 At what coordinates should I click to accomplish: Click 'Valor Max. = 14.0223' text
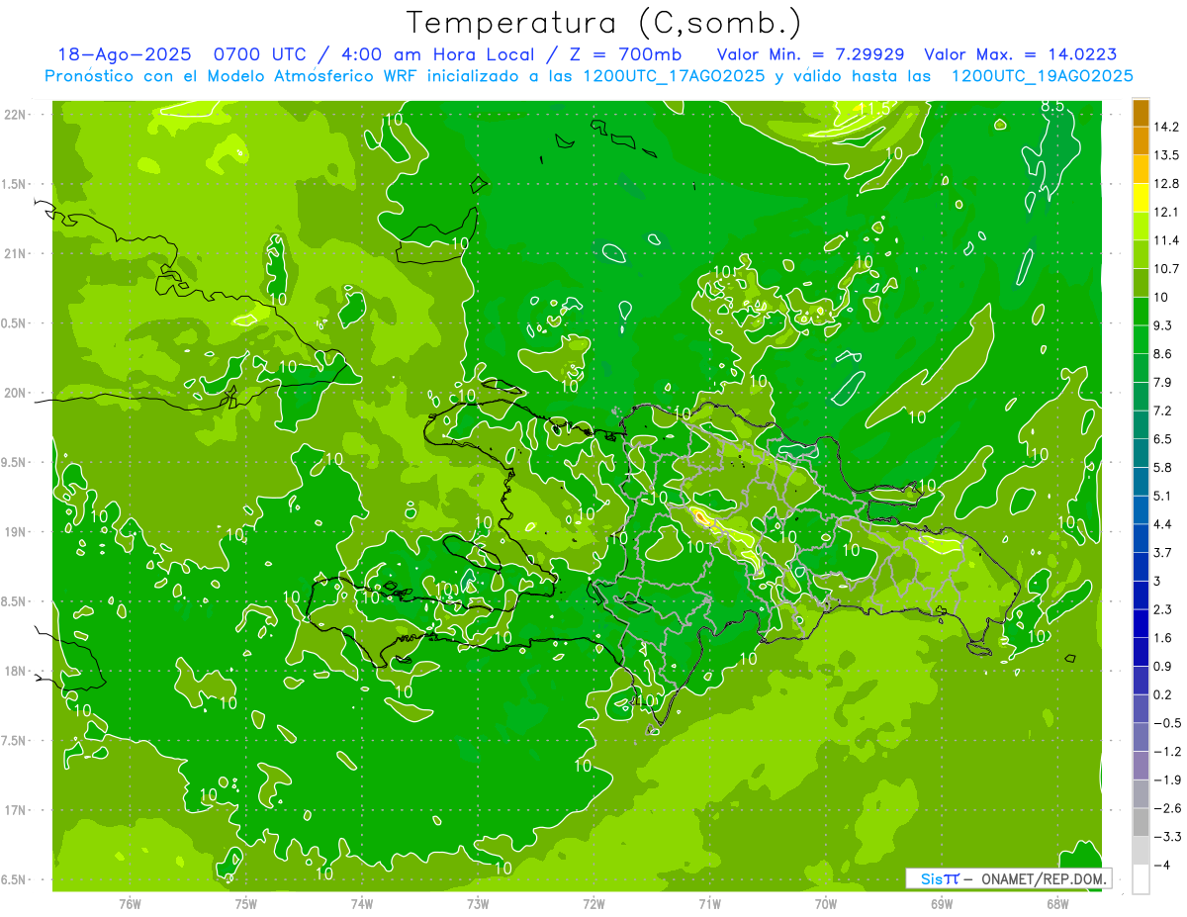point(1020,54)
